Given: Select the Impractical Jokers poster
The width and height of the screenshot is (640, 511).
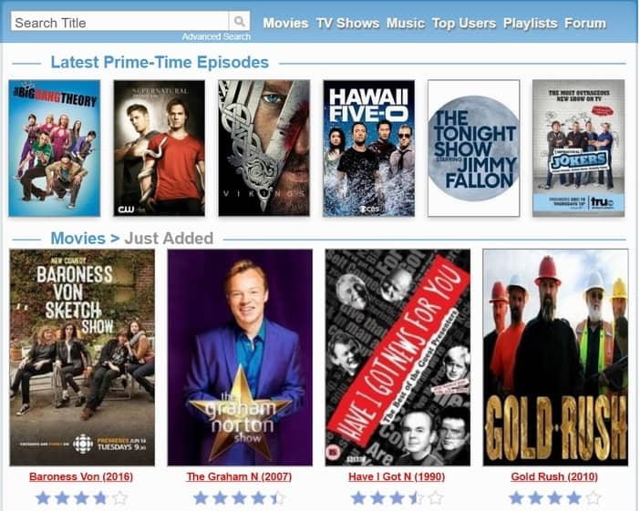Looking at the screenshot, I should click(x=578, y=148).
